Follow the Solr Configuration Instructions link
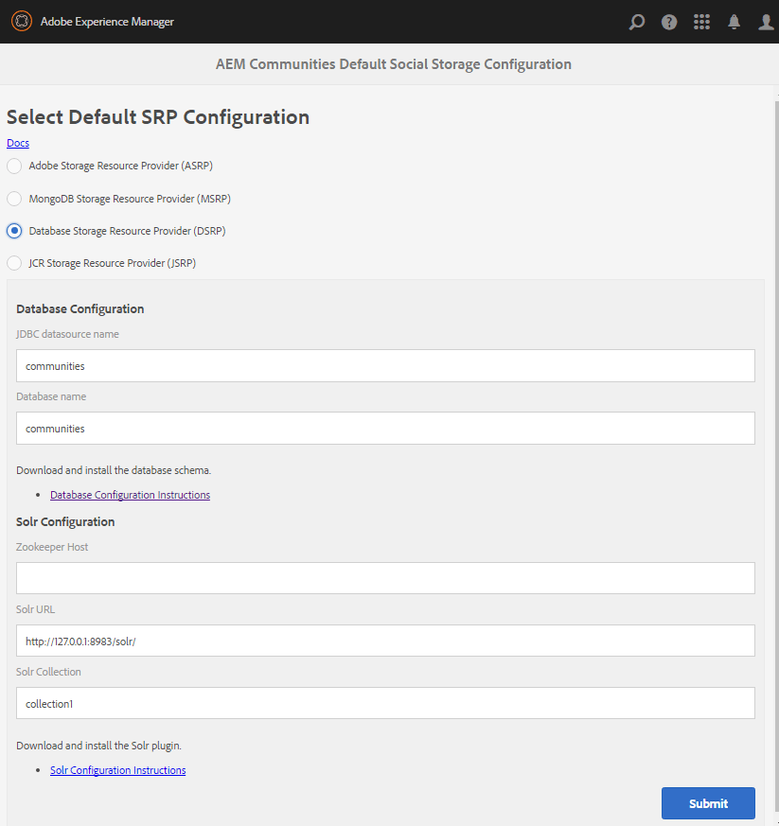 117,770
